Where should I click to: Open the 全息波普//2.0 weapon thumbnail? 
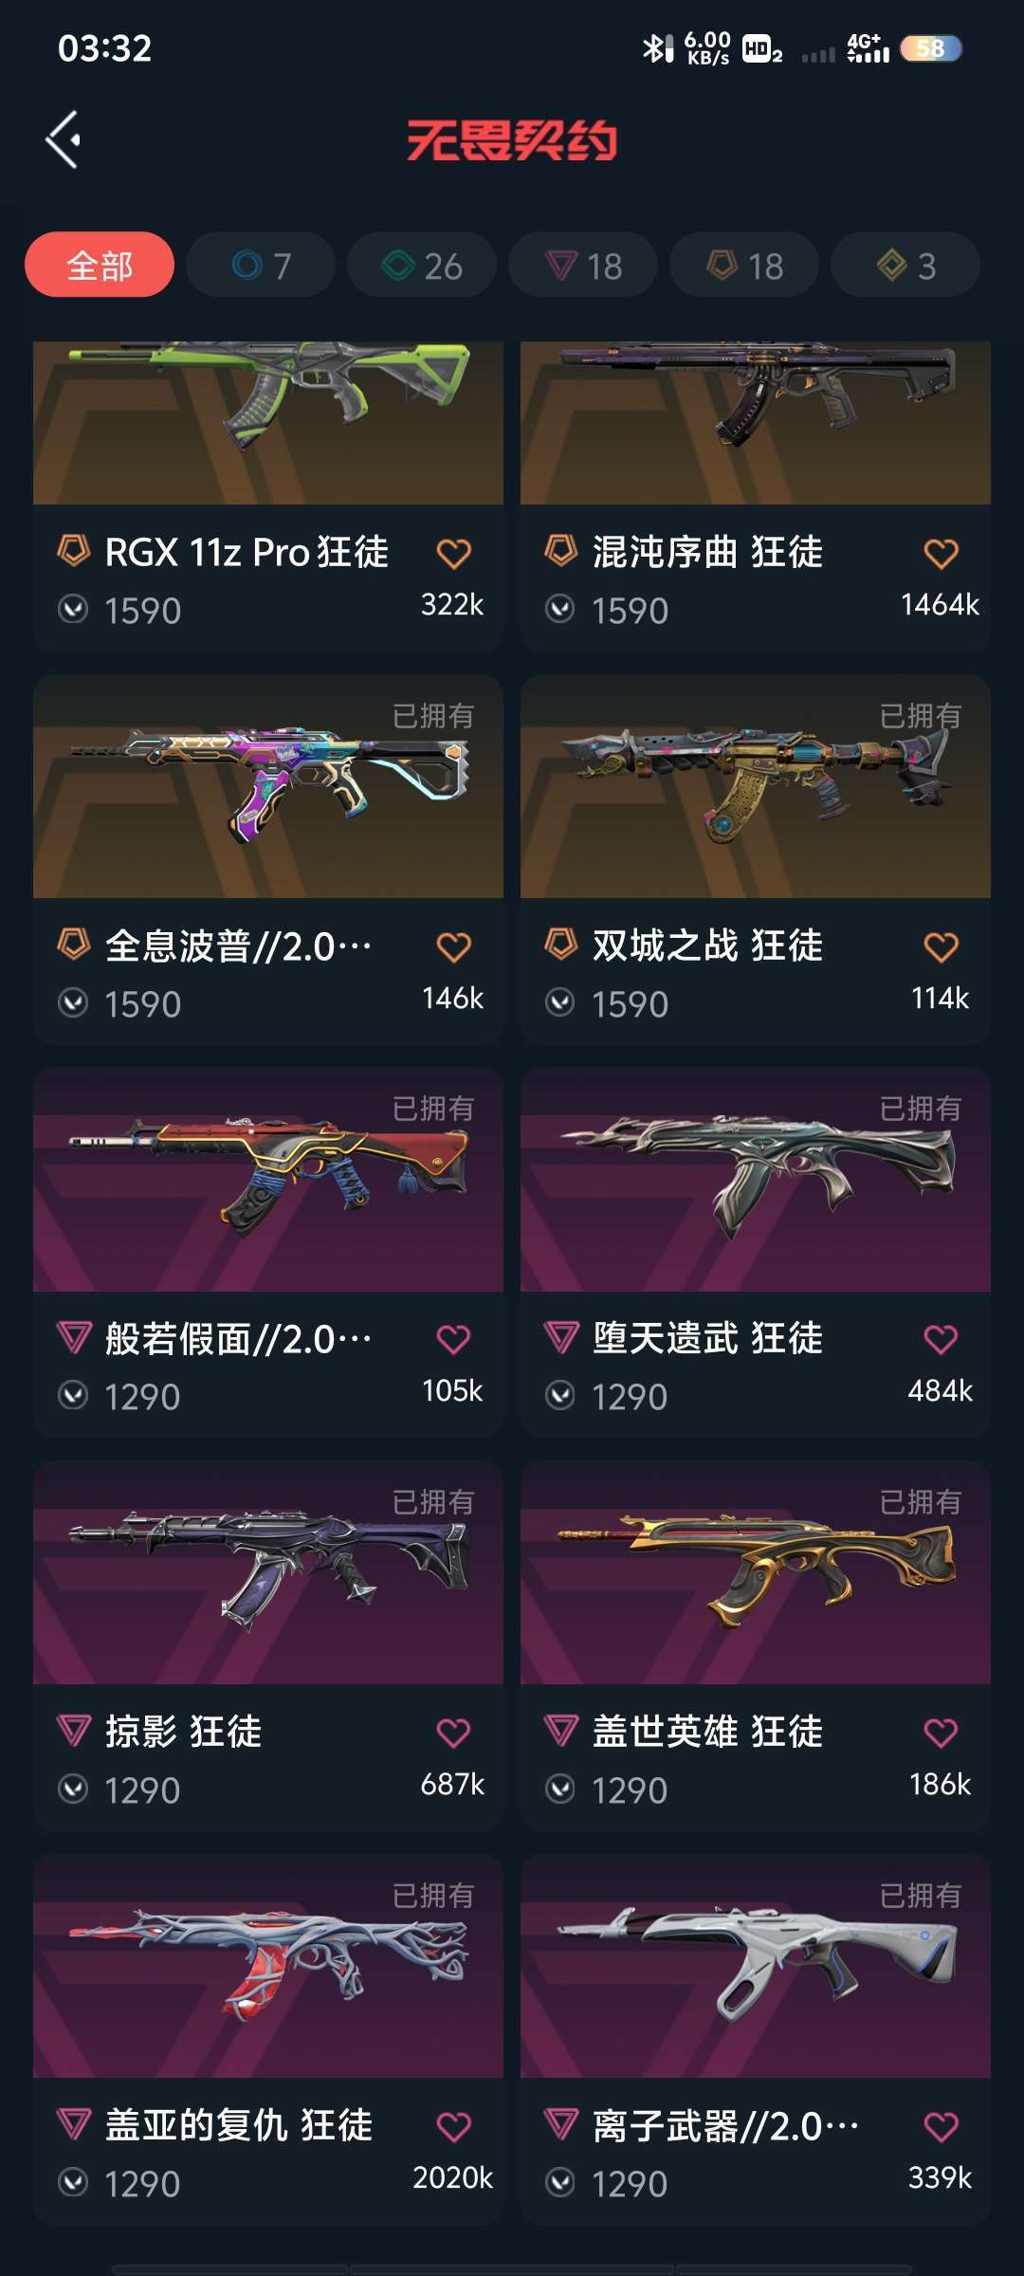(268, 786)
